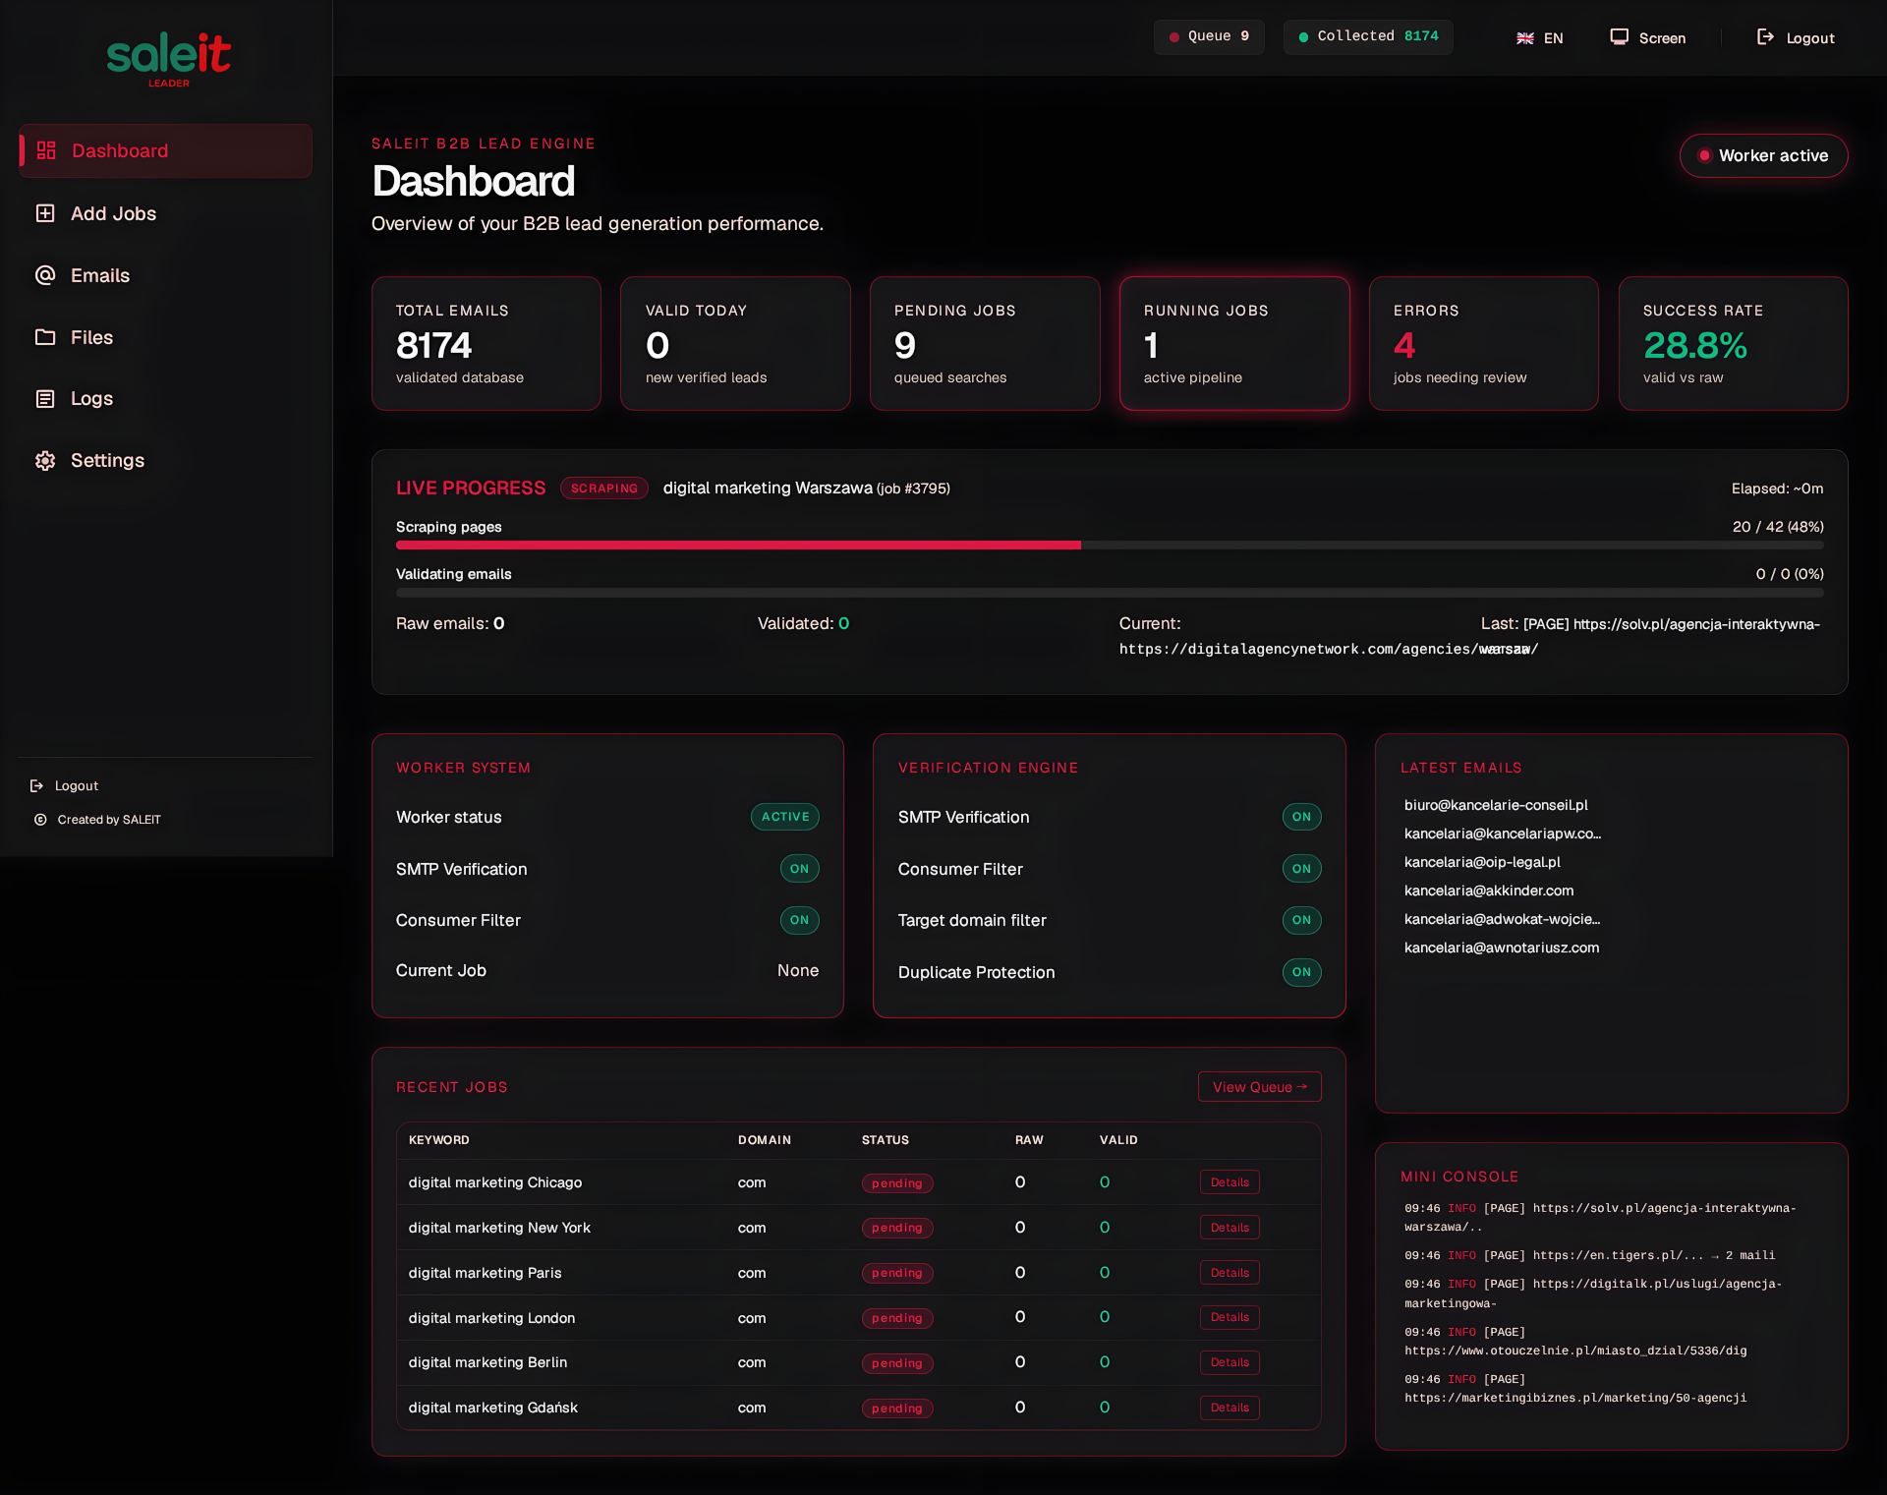
Task: Click the Settings gear icon
Action: pyautogui.click(x=45, y=460)
